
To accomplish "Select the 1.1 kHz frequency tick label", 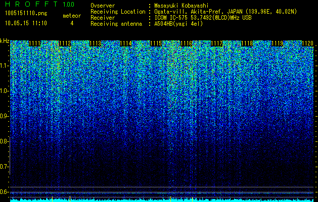I will click(4, 66).
